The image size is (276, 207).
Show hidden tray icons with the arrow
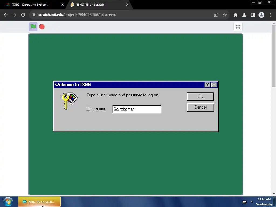pyautogui.click(x=252, y=202)
